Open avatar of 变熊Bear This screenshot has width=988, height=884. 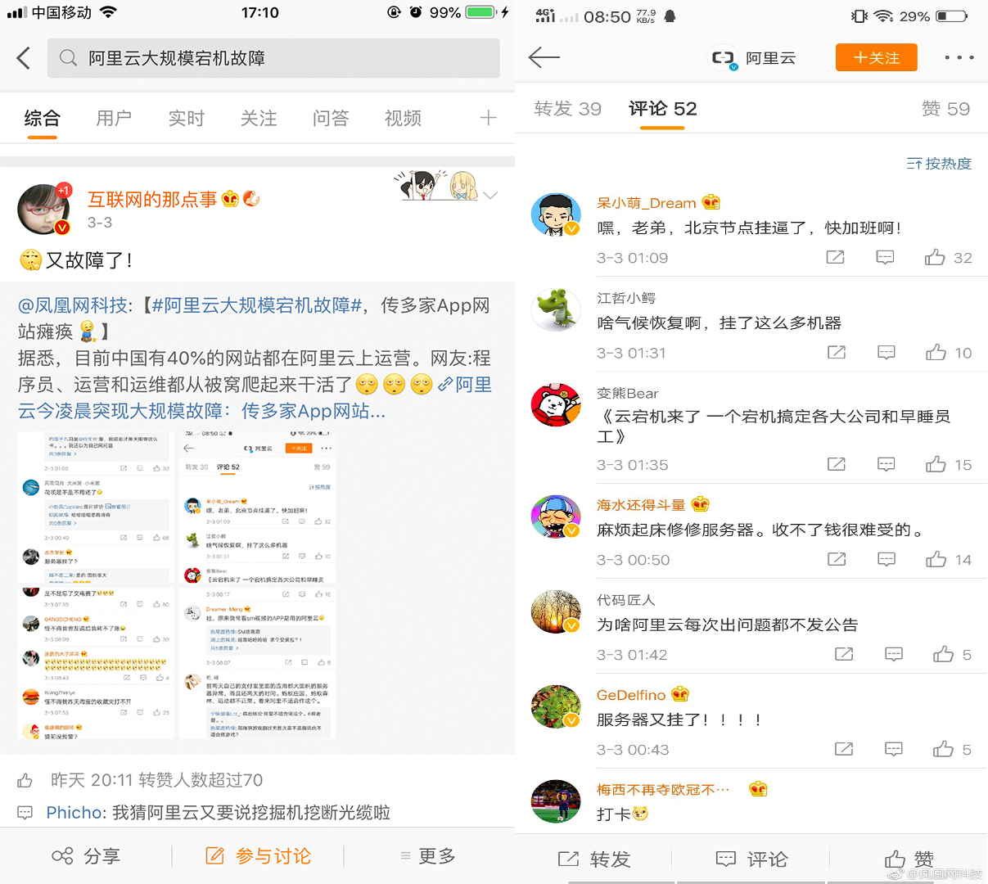(x=556, y=404)
